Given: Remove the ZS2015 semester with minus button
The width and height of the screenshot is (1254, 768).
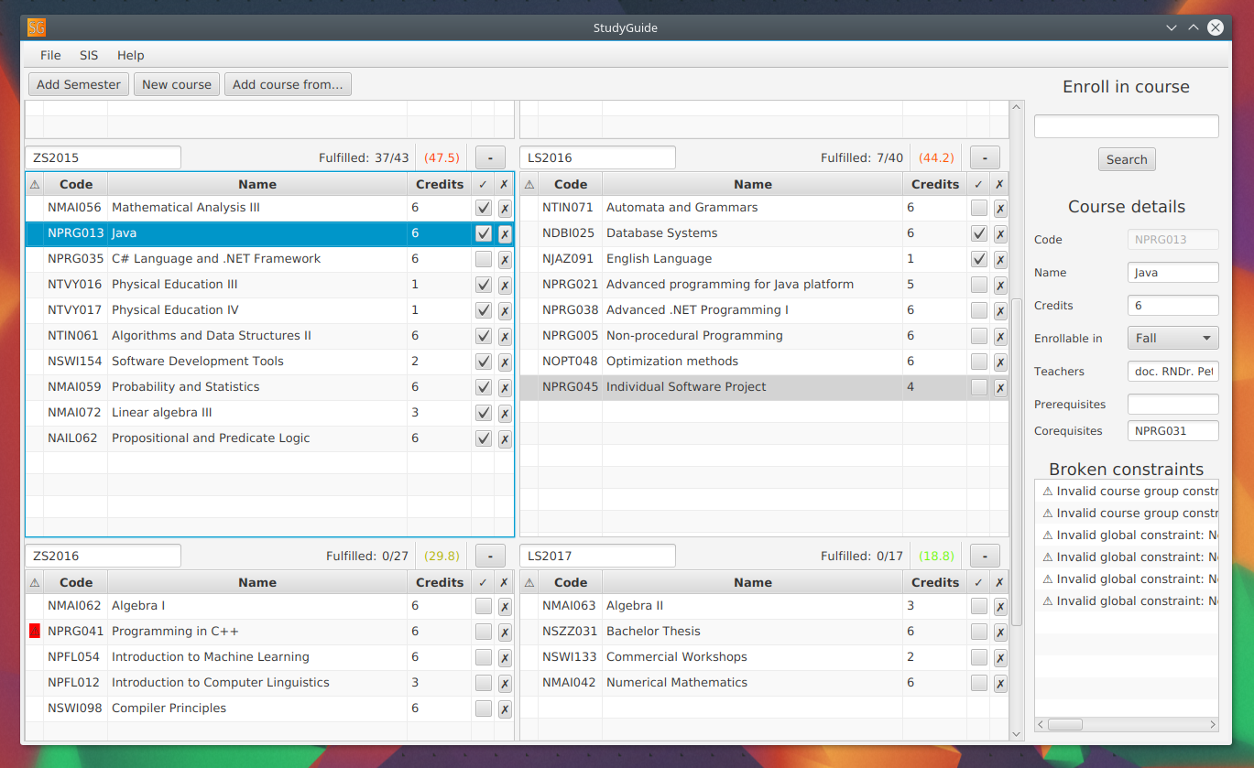Looking at the screenshot, I should coord(490,157).
